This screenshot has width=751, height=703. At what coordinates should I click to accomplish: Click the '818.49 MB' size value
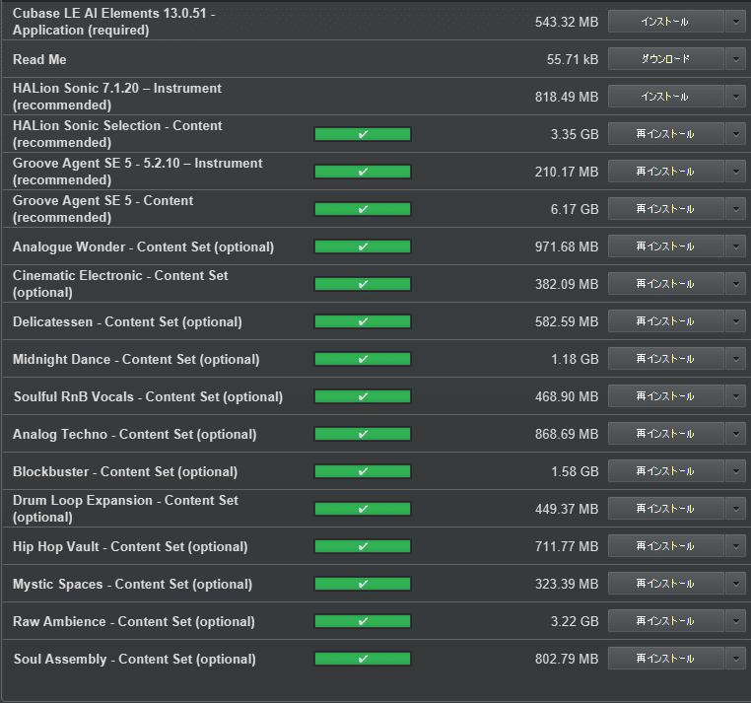(567, 97)
